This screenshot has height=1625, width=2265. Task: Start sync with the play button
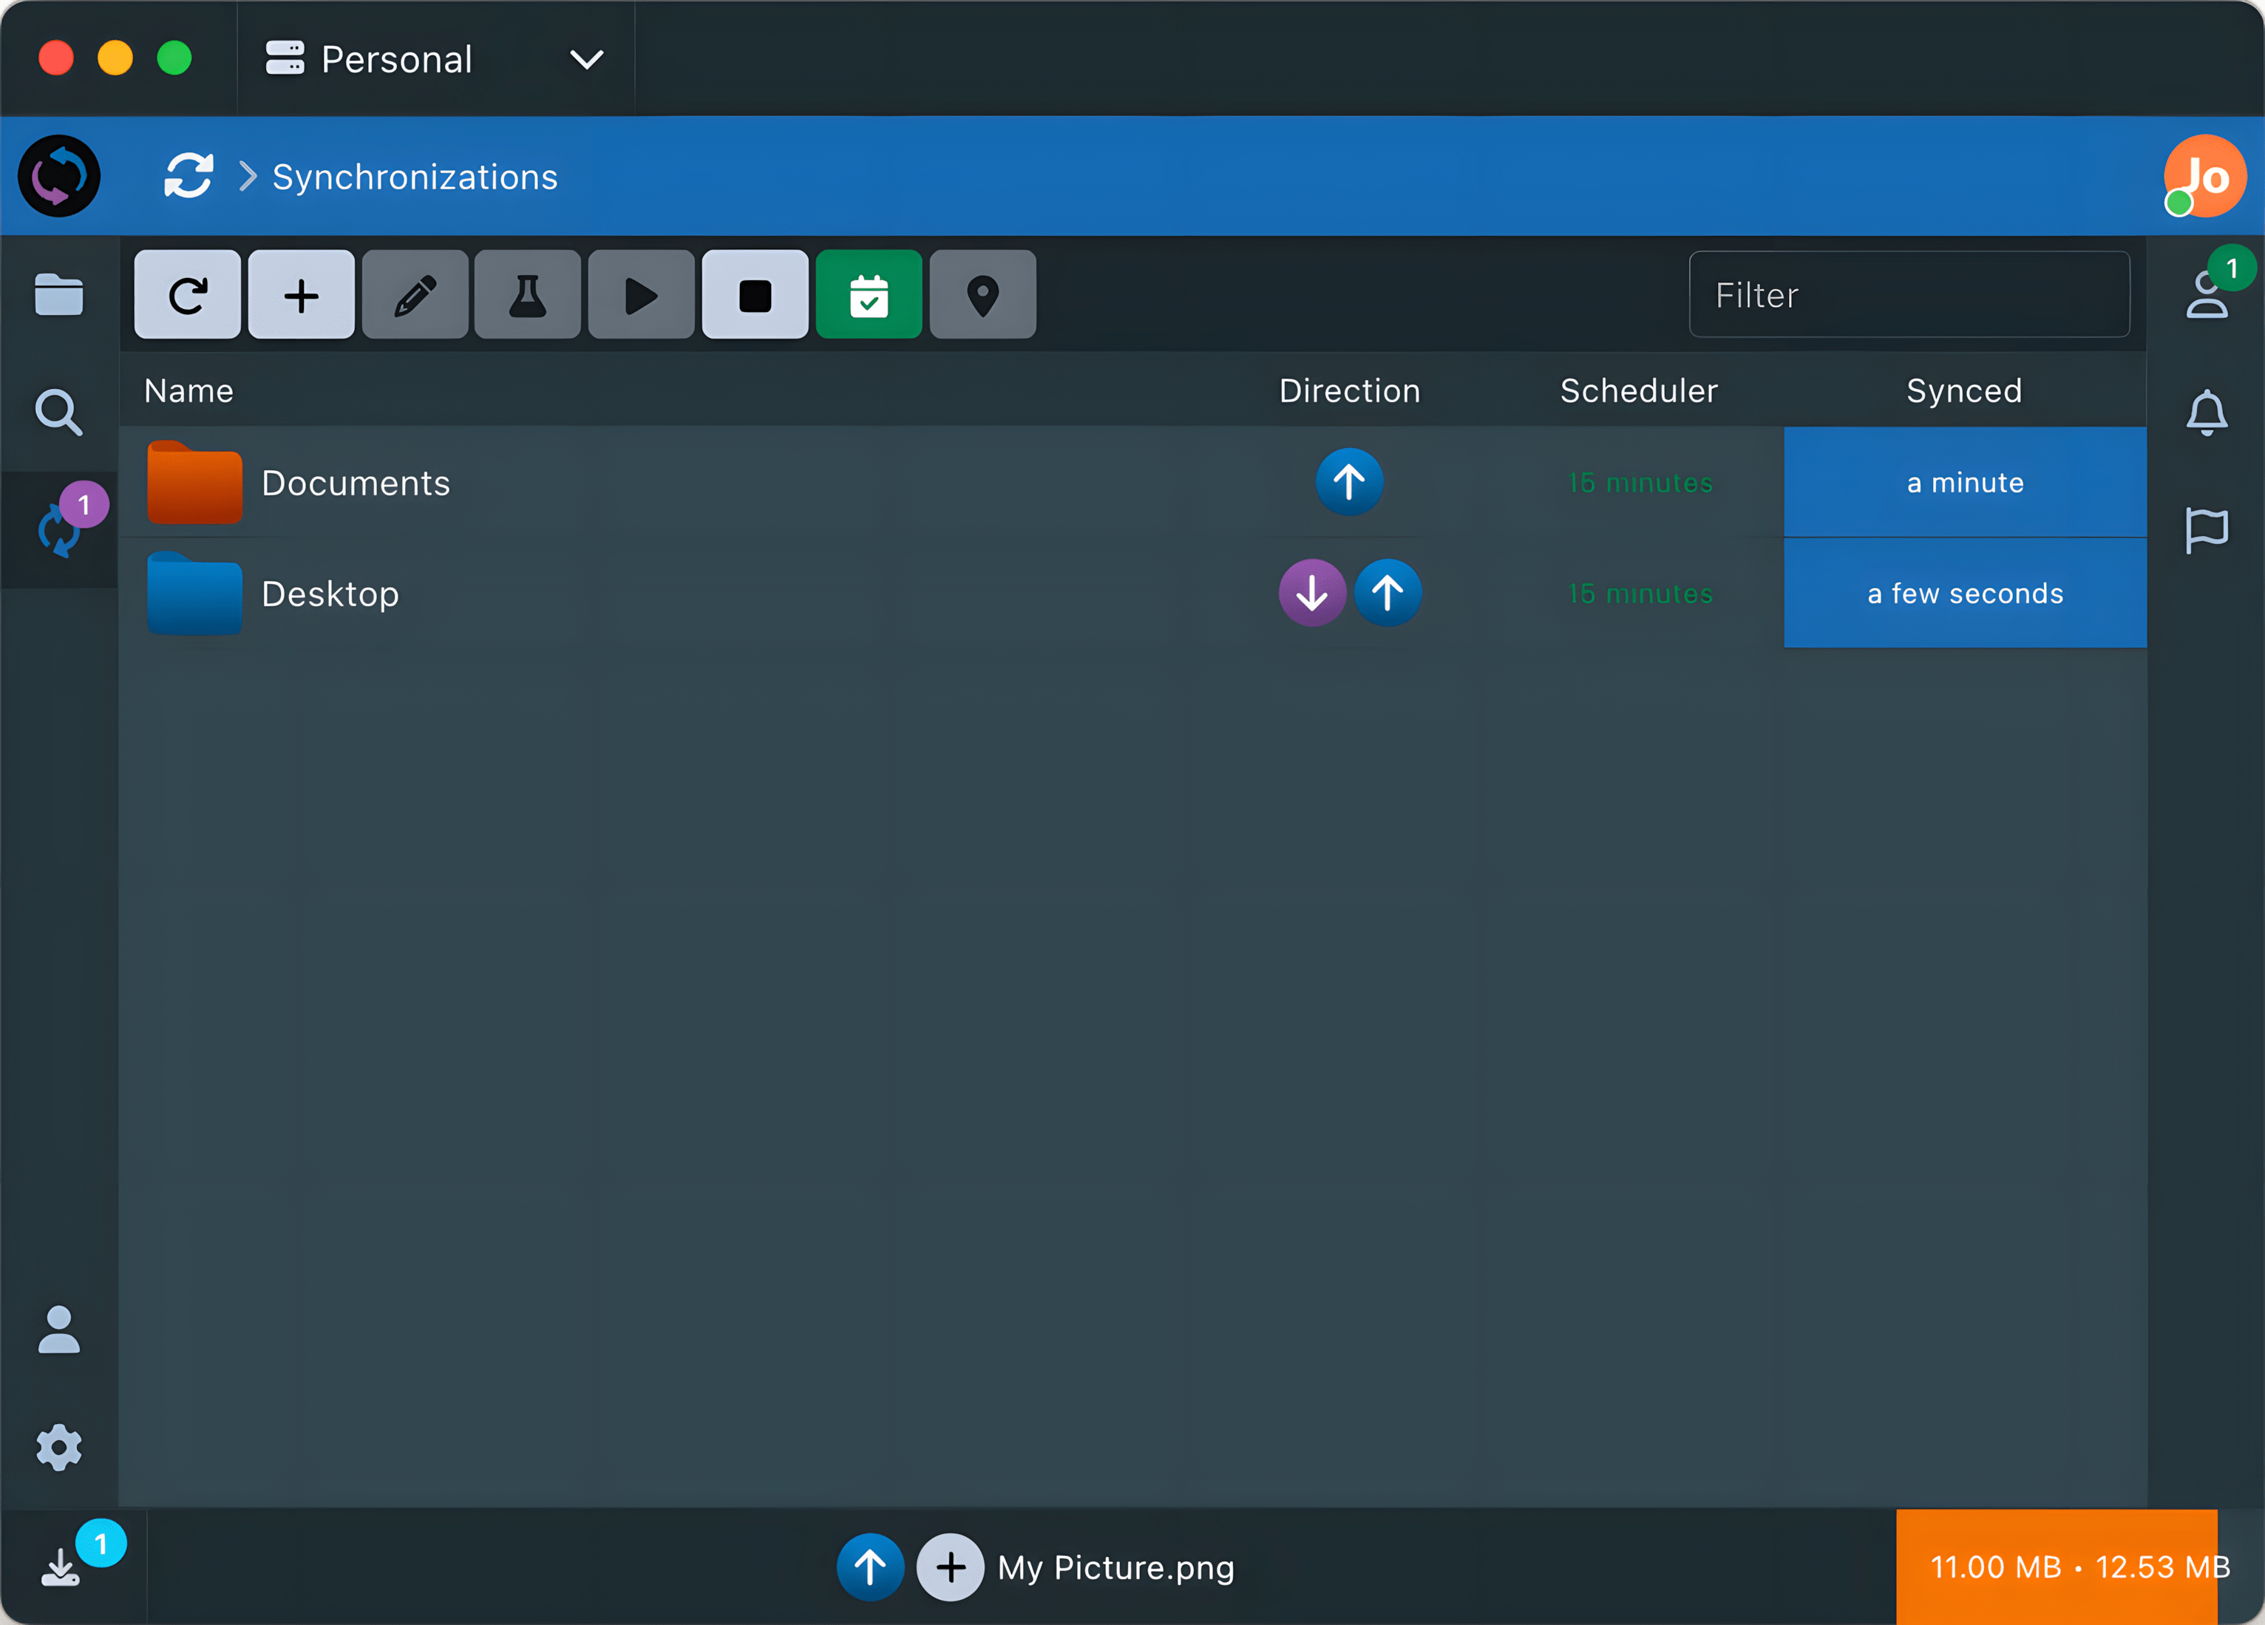point(640,295)
